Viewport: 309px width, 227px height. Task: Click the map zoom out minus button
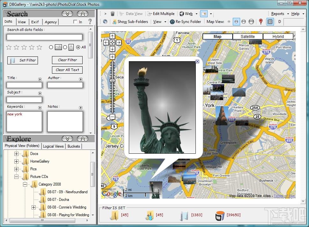[x=112, y=117]
